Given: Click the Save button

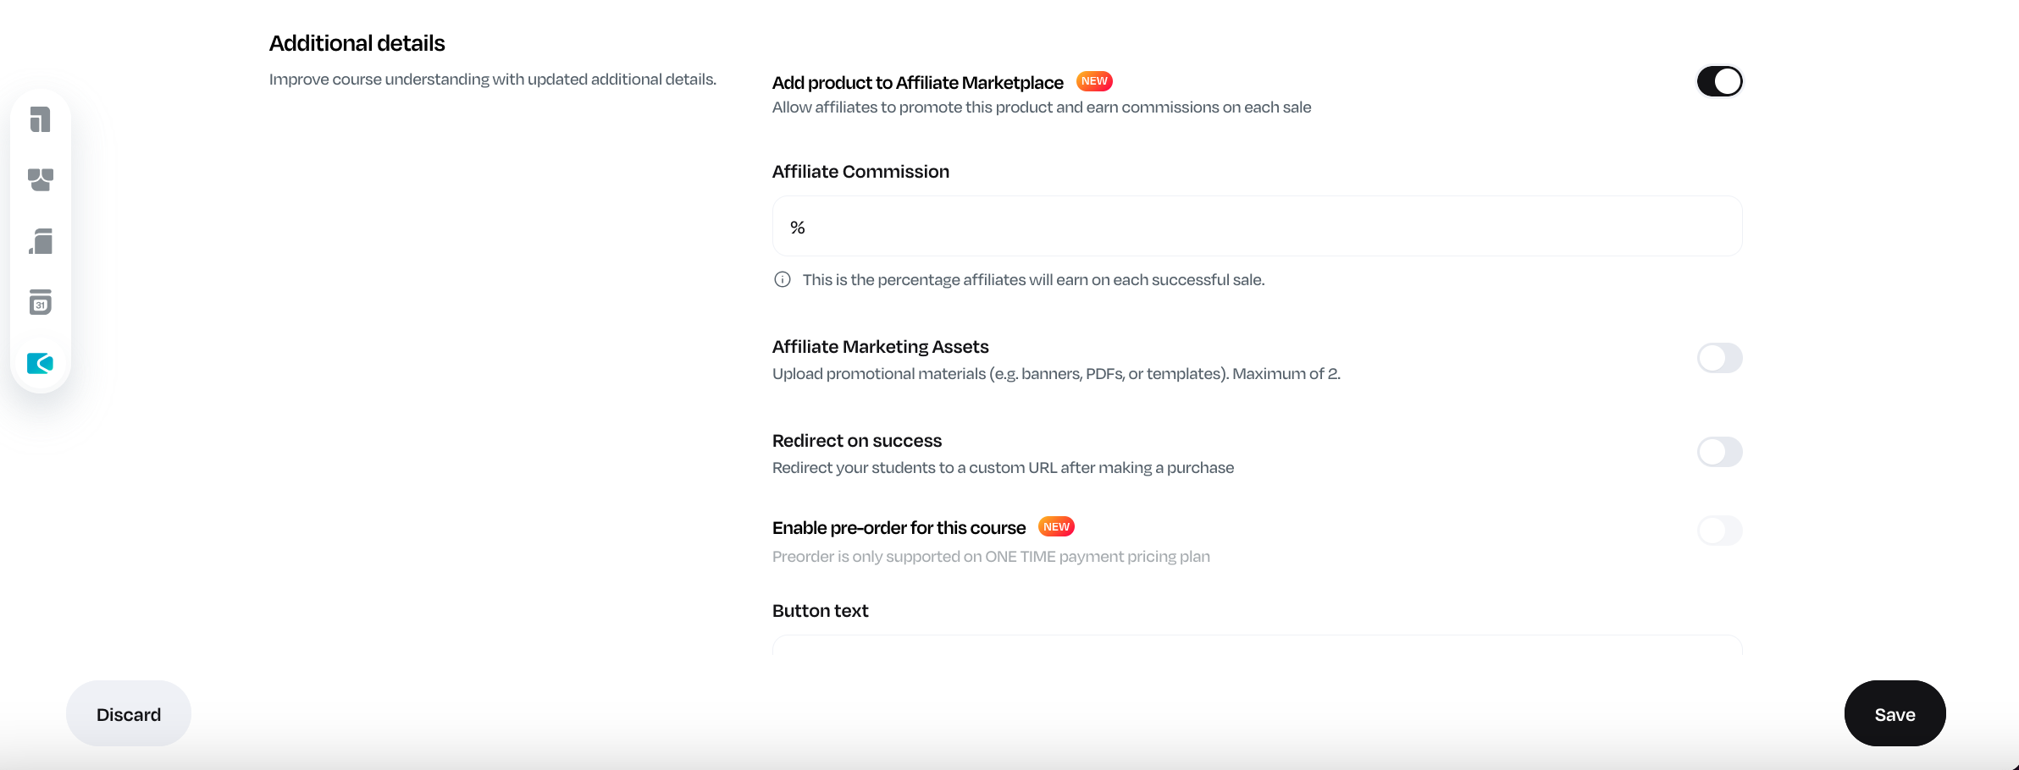Looking at the screenshot, I should [x=1895, y=714].
